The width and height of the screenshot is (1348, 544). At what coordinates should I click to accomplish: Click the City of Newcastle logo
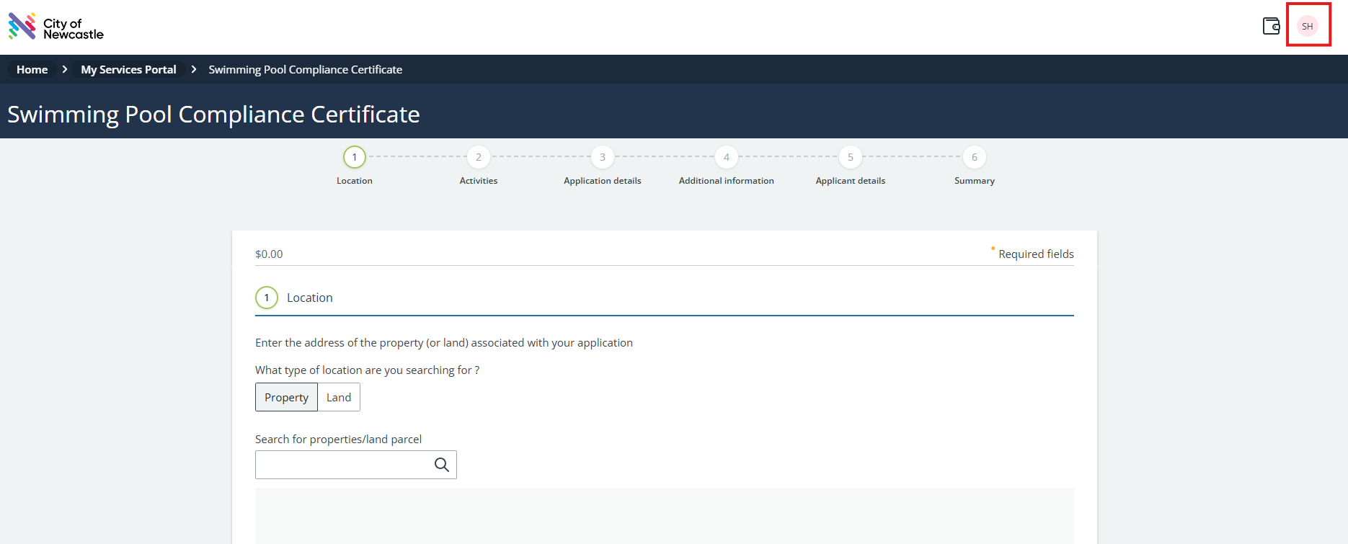tap(56, 27)
